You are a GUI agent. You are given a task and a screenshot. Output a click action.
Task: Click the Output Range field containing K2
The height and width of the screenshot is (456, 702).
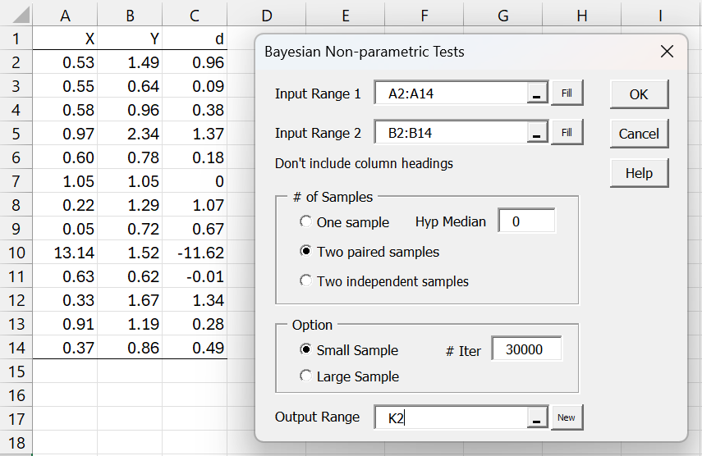[x=452, y=417]
